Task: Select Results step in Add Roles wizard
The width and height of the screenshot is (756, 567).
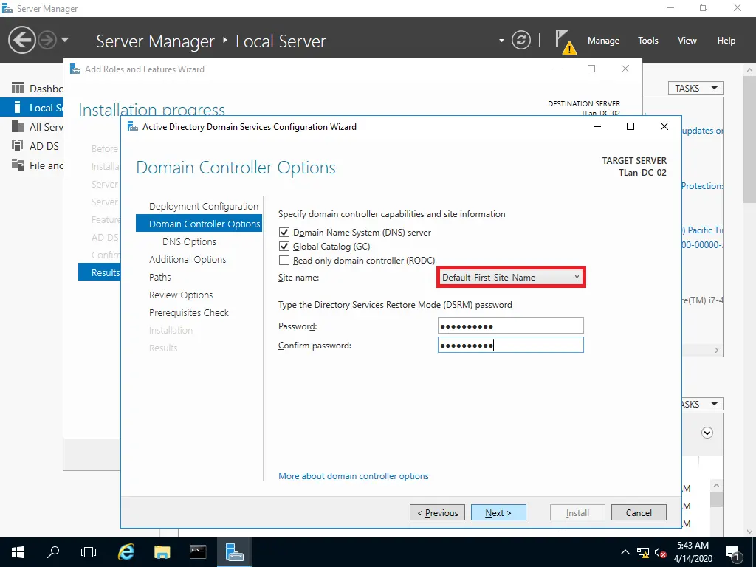Action: [100, 272]
